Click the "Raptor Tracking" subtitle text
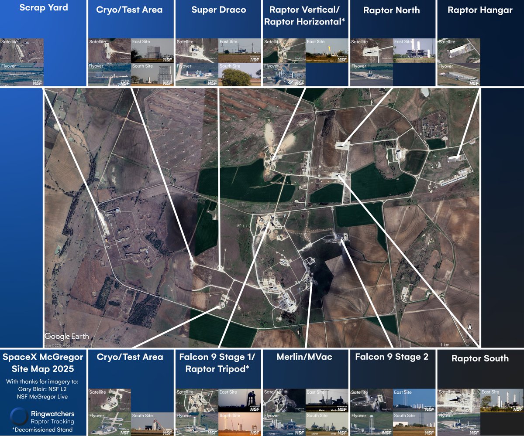The height and width of the screenshot is (436, 524). [52, 422]
